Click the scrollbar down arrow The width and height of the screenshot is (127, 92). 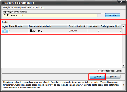point(124,66)
